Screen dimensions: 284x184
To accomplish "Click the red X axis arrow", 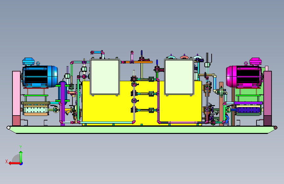I will (14, 163).
